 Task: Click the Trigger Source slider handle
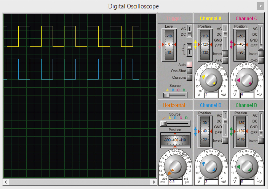coord(166,95)
